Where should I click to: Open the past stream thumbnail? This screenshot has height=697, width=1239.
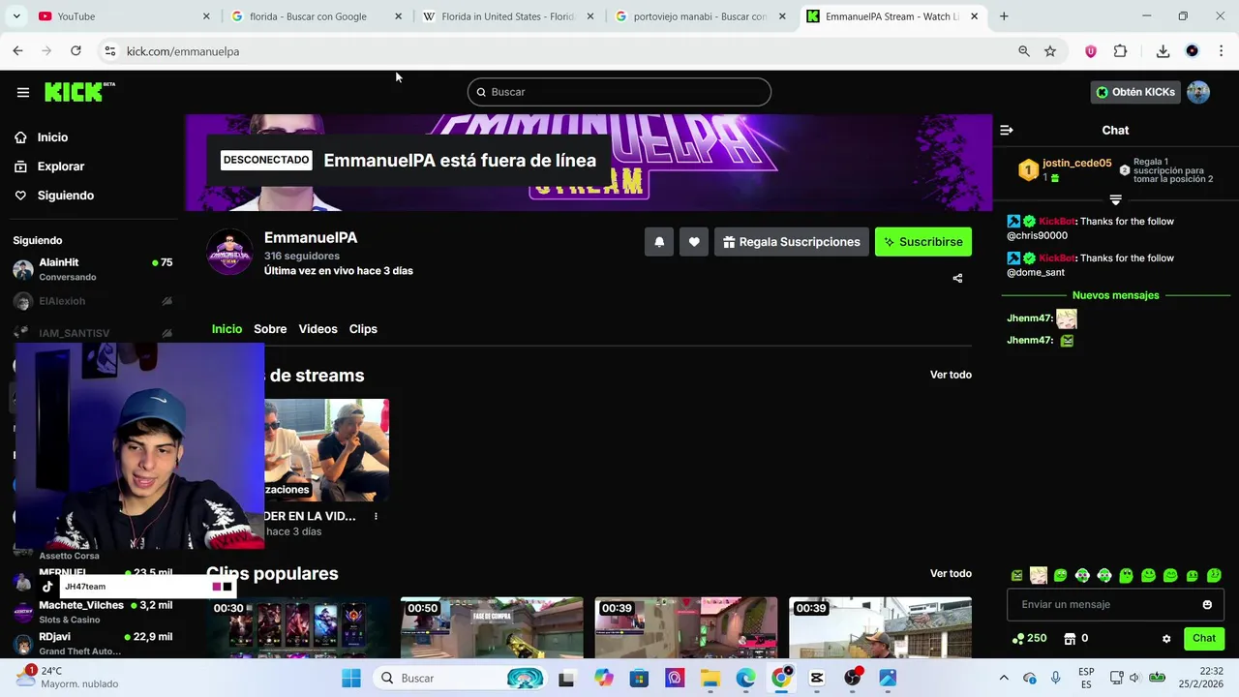326,450
